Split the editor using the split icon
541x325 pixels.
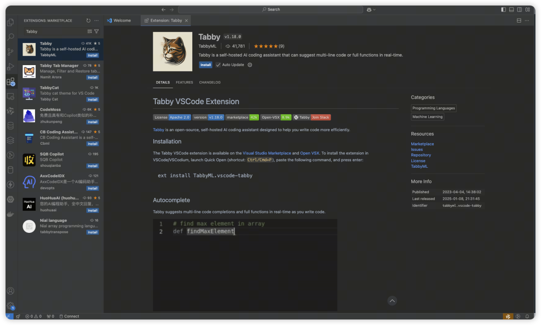click(519, 21)
